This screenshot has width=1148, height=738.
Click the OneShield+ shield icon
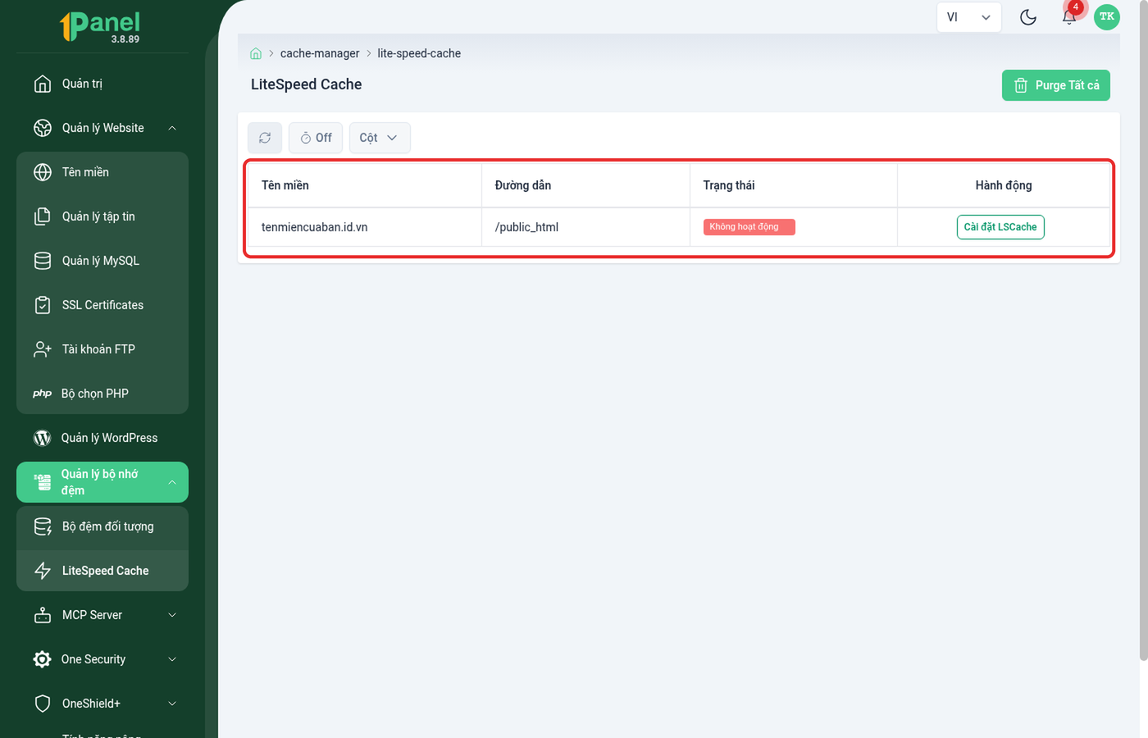(43, 704)
